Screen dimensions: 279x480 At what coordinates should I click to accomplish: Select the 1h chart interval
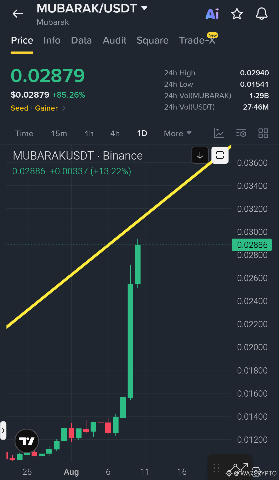click(x=89, y=133)
